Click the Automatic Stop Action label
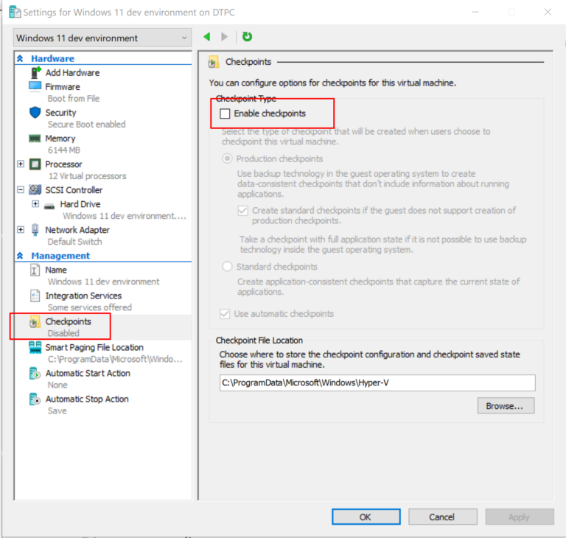This screenshot has width=566, height=538. [87, 399]
